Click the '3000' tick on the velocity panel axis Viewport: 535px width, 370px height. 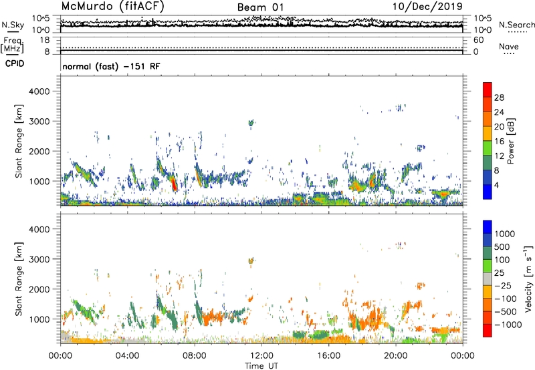(x=39, y=259)
